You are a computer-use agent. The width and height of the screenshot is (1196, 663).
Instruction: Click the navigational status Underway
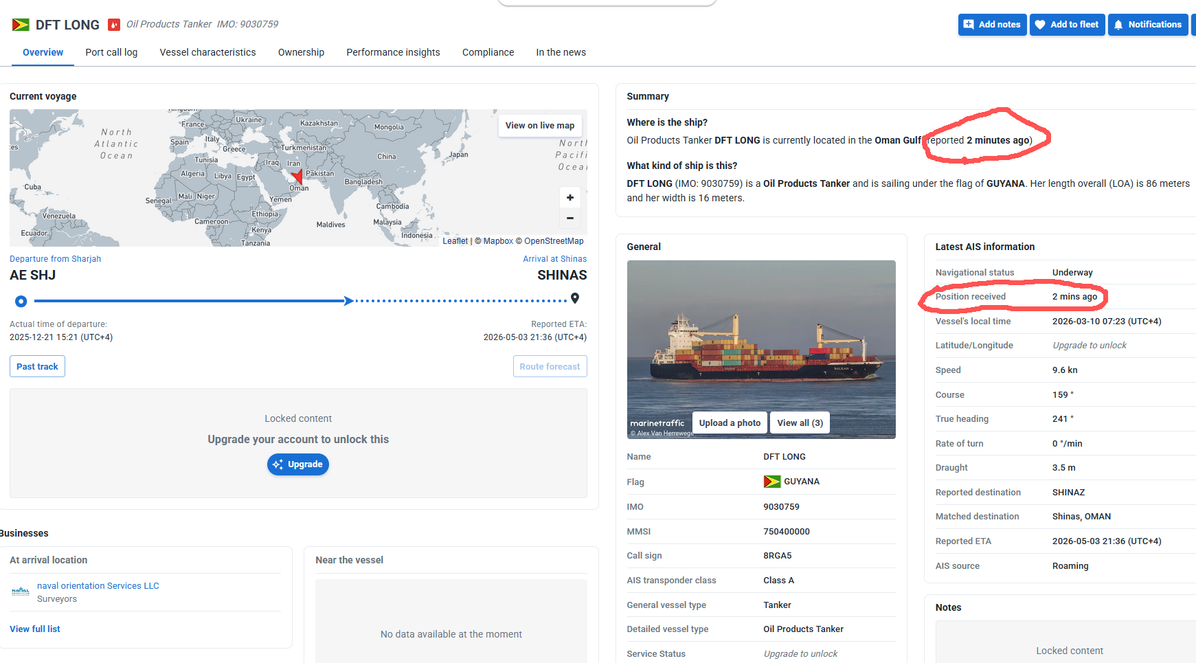coord(1072,273)
